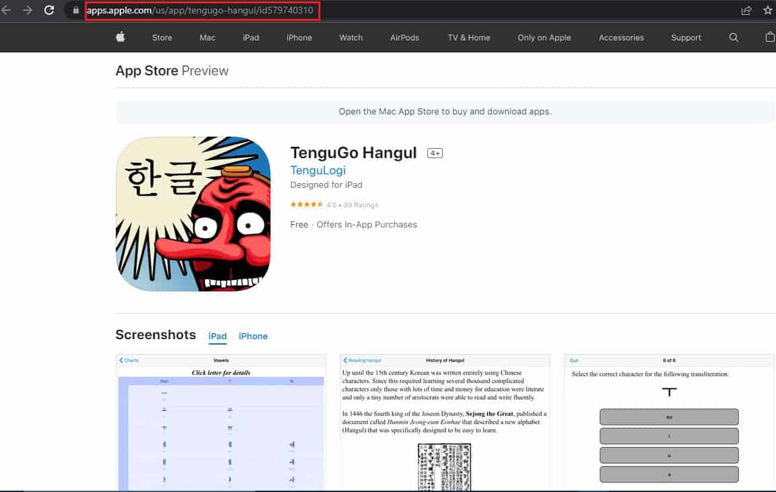The width and height of the screenshot is (776, 492).
Task: Open the iPad nav item
Action: tap(251, 38)
